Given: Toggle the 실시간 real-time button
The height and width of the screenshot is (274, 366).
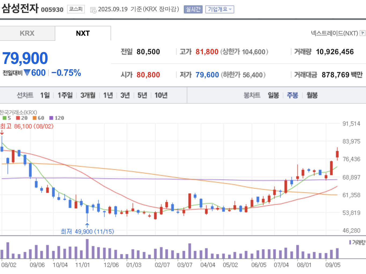Looking at the screenshot, I should click(193, 9).
